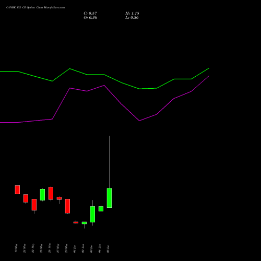
Task: Click the red candle above 26 May
Action: point(51,193)
